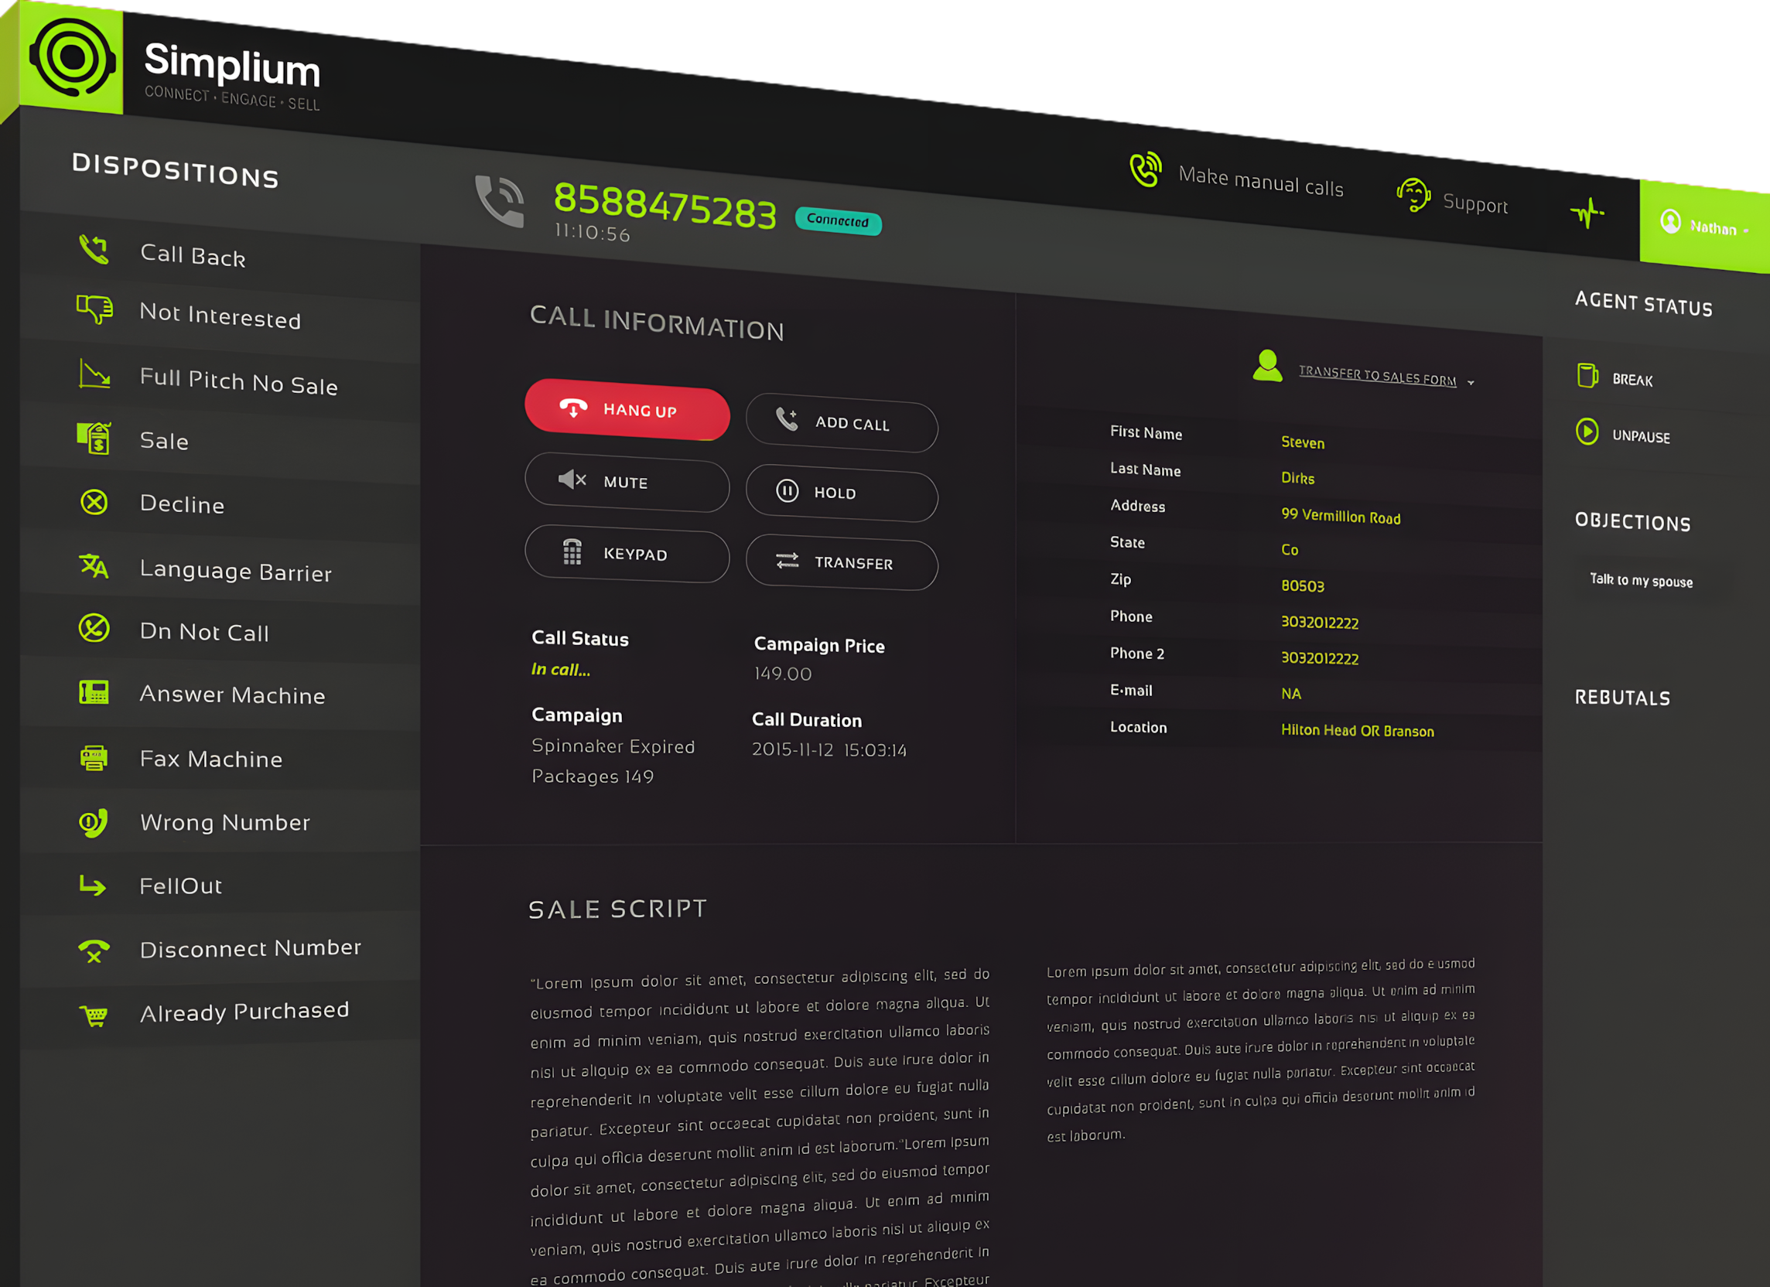Click the Already Purchased cart icon

click(x=94, y=1015)
